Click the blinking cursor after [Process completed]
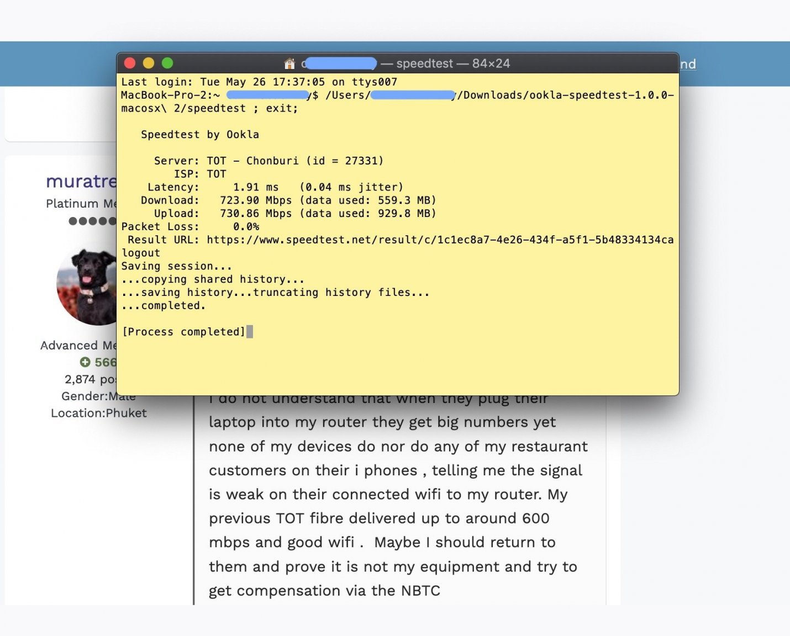Image resolution: width=790 pixels, height=636 pixels. coord(250,331)
